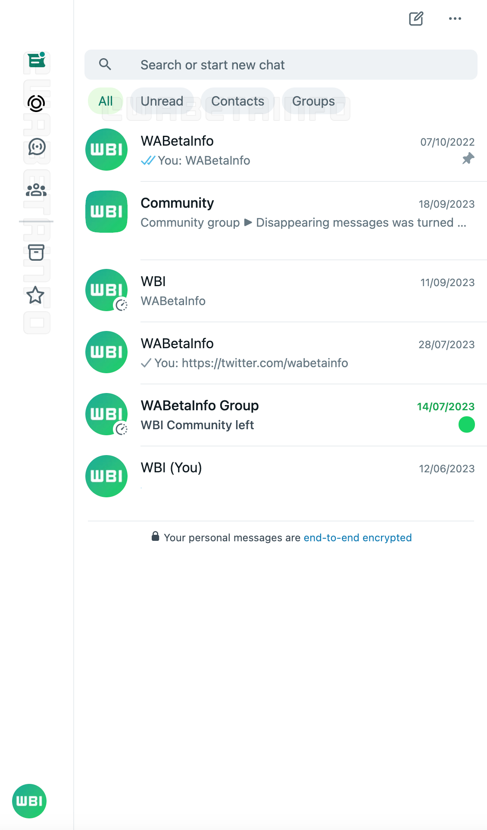Click the Search or start new chat field

point(281,65)
